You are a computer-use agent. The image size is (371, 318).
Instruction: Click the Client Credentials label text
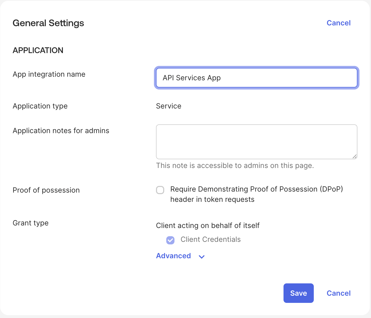(211, 240)
